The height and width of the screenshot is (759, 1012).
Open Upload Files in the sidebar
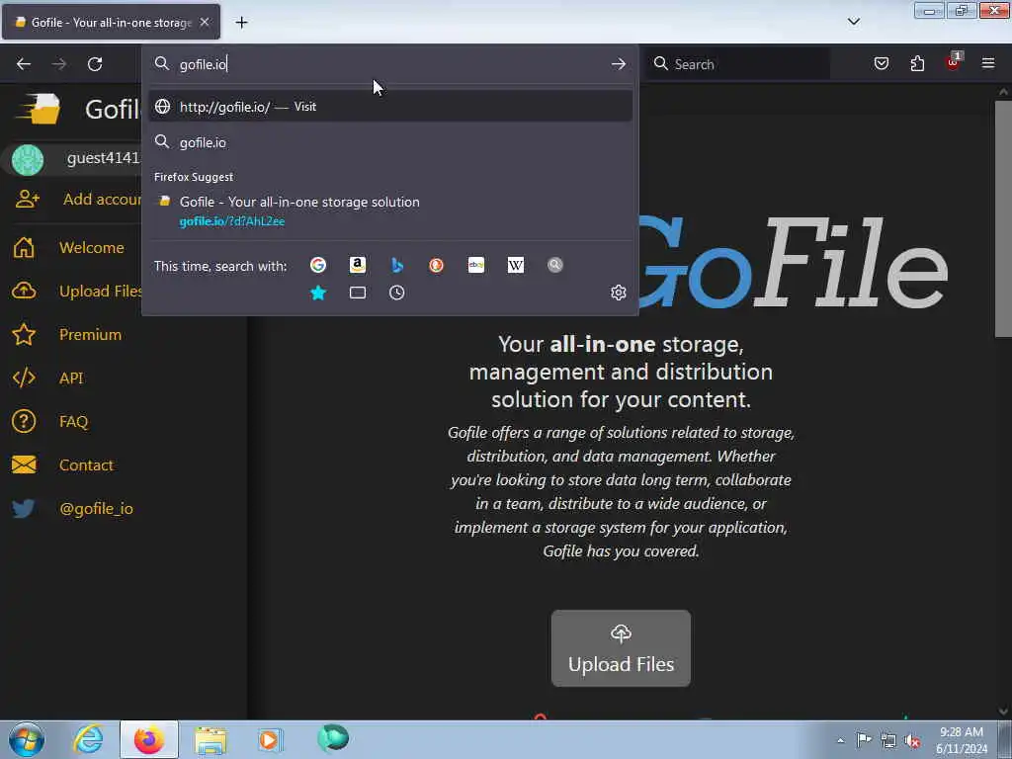pos(77,292)
